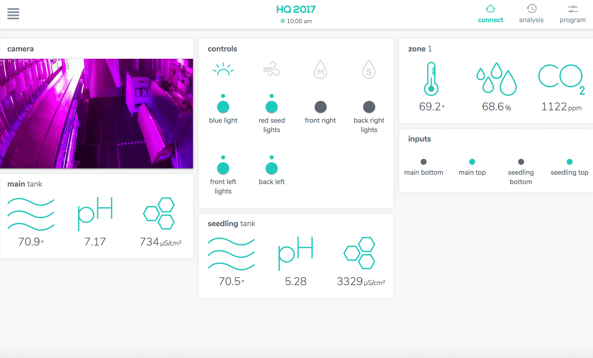Switch to the analysis tab
Viewport: 593px width, 358px height.
[531, 14]
